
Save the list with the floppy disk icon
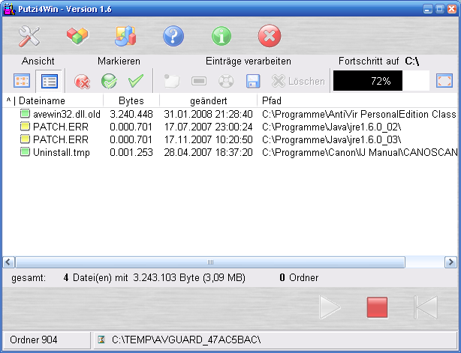tap(253, 81)
